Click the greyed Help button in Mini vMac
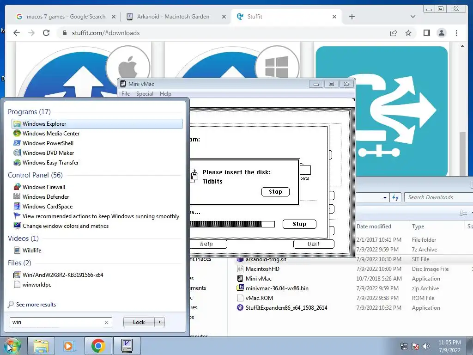Image resolution: width=473 pixels, height=355 pixels. point(208,244)
